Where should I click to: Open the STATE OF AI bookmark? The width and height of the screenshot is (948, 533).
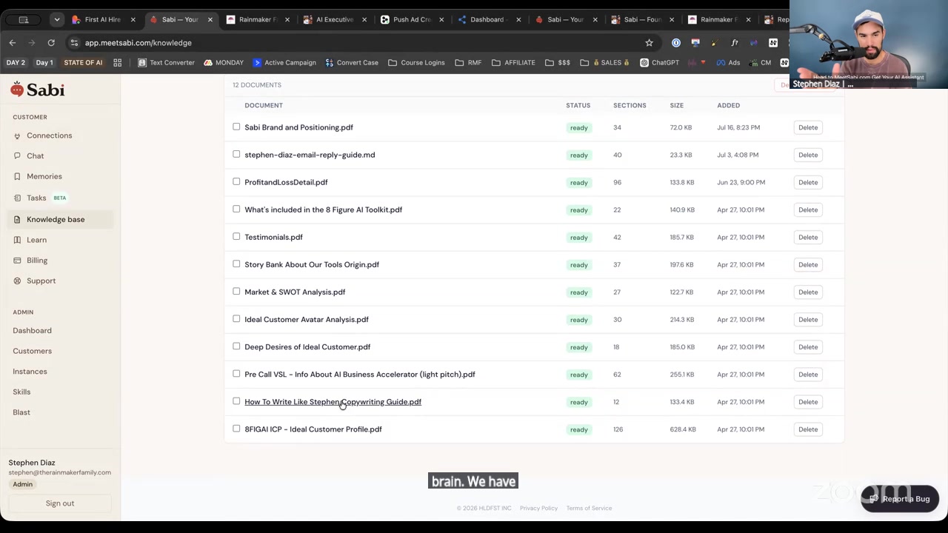click(83, 63)
